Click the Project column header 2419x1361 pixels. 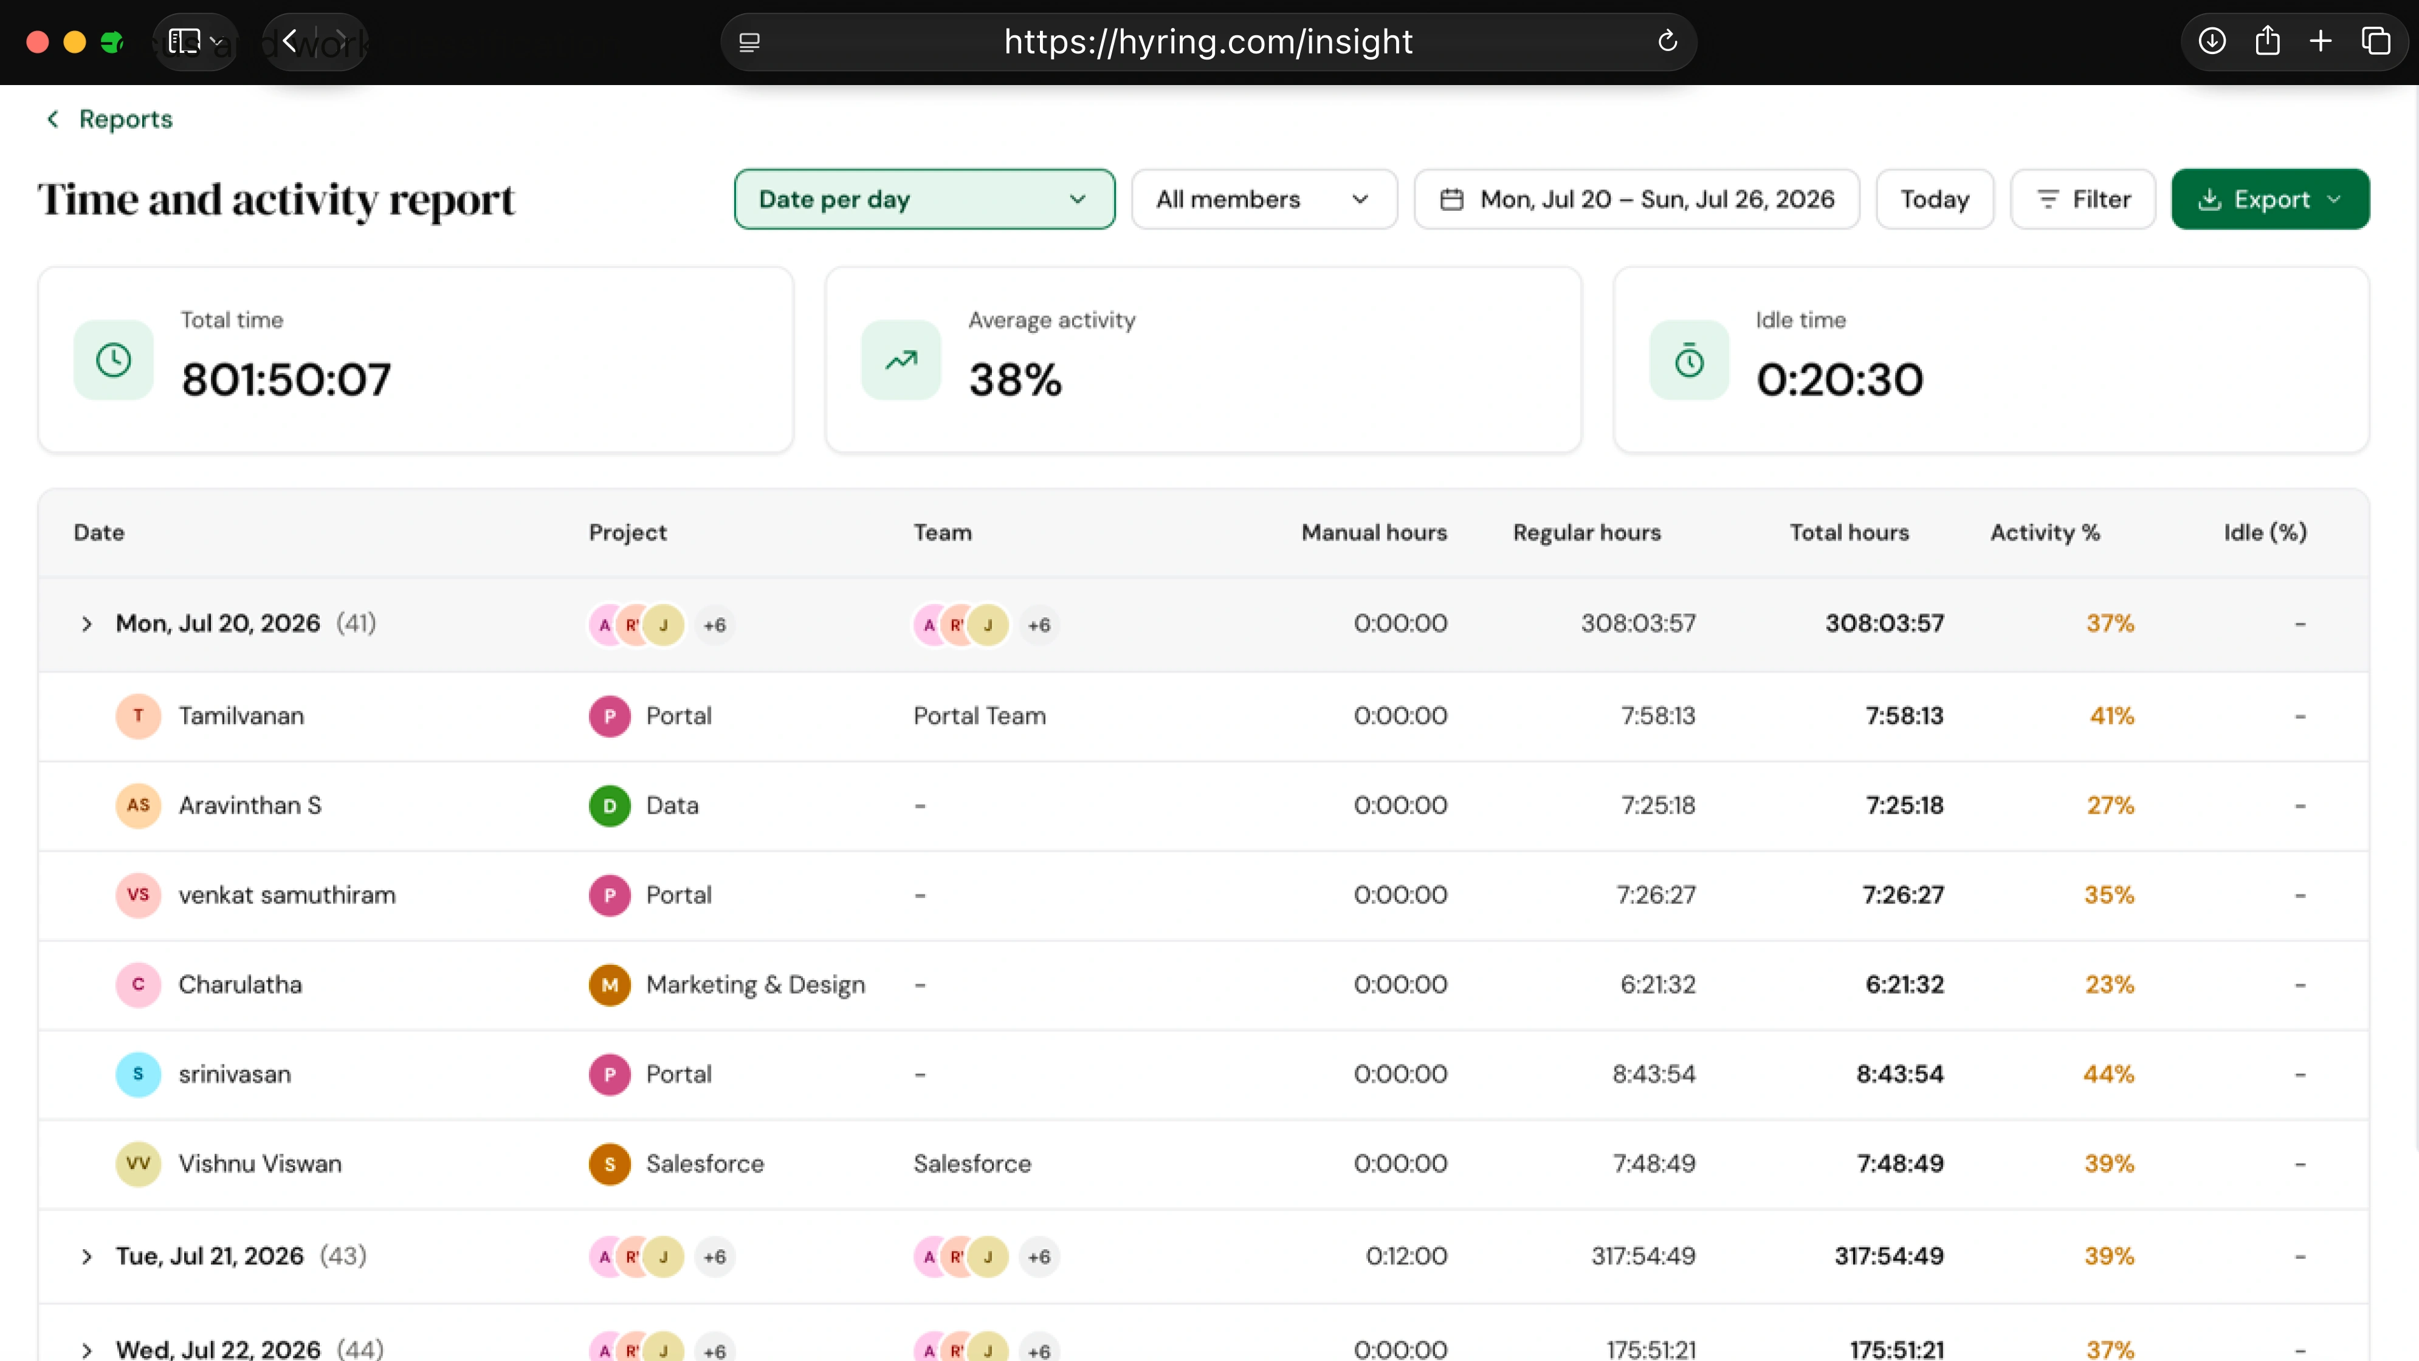(x=627, y=532)
